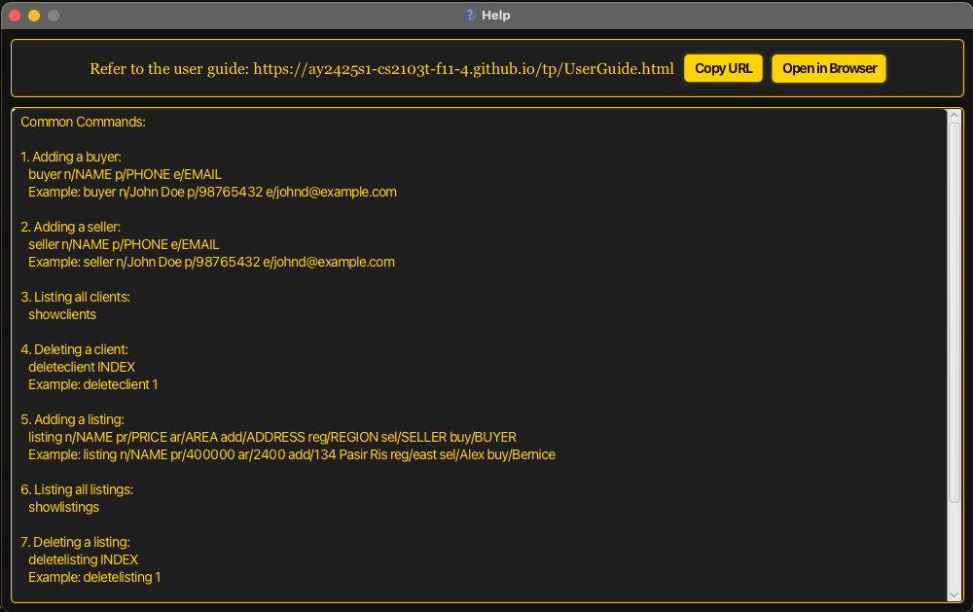The height and width of the screenshot is (612, 973).
Task: Select the 'showlistings' command text
Action: pyautogui.click(x=63, y=507)
